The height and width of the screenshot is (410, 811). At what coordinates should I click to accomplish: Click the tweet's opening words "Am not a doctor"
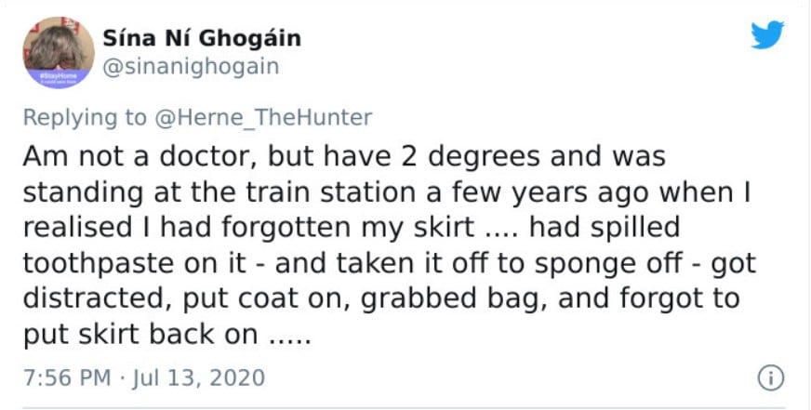point(140,157)
